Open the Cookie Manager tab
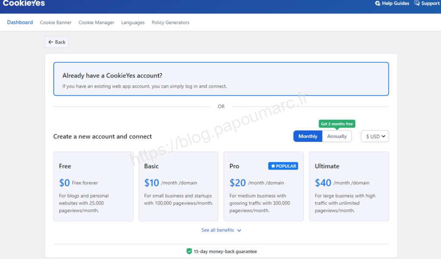The image size is (441, 259). 96,22
